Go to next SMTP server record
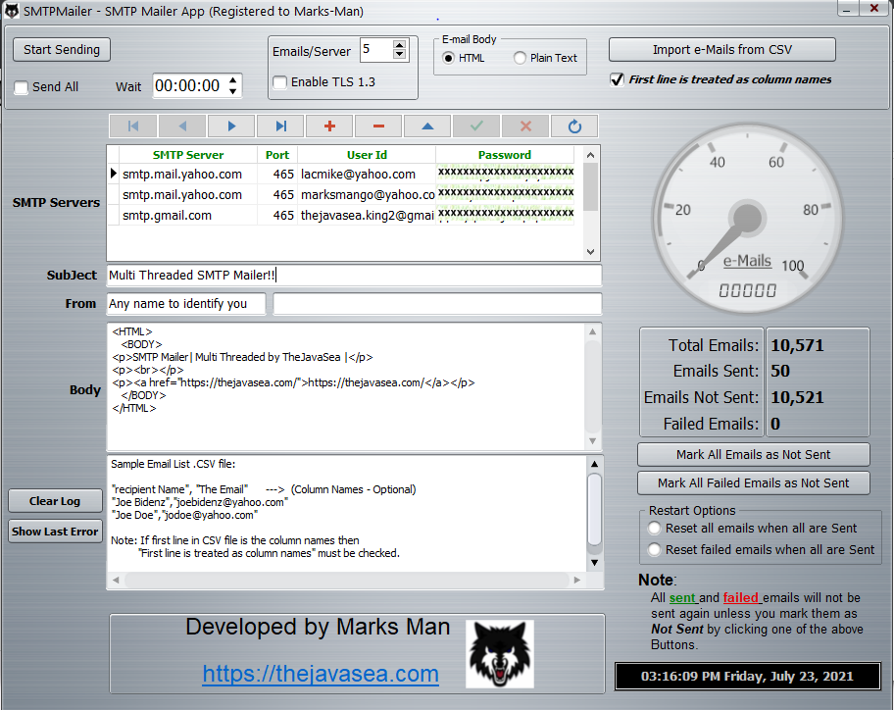This screenshot has height=710, width=894. [x=231, y=127]
